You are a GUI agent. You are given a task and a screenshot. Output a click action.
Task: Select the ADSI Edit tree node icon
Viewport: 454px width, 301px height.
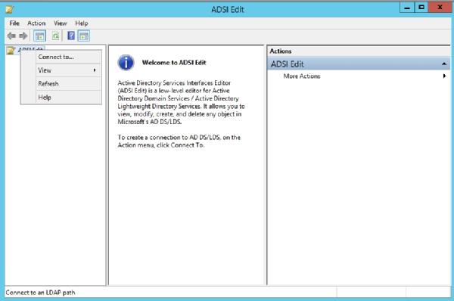click(x=11, y=51)
